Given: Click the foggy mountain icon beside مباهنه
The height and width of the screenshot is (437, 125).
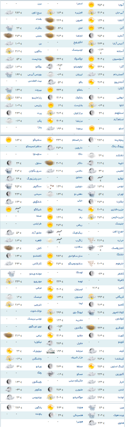Looking at the screenshot, I should [50, 351].
